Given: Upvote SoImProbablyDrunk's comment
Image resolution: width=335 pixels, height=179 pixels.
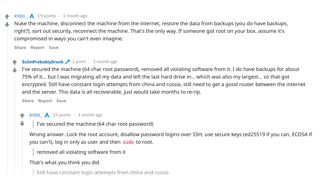Looking at the screenshot, I should [x=14, y=62].
